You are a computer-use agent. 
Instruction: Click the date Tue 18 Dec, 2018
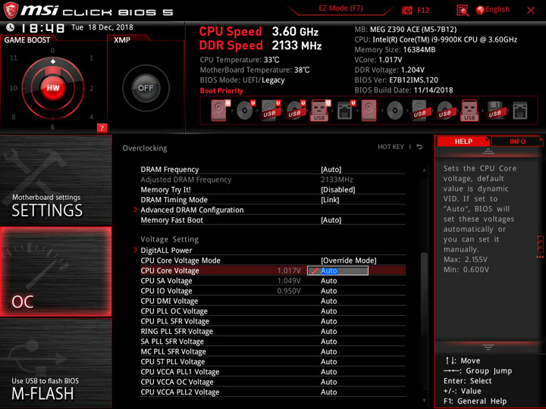(102, 27)
